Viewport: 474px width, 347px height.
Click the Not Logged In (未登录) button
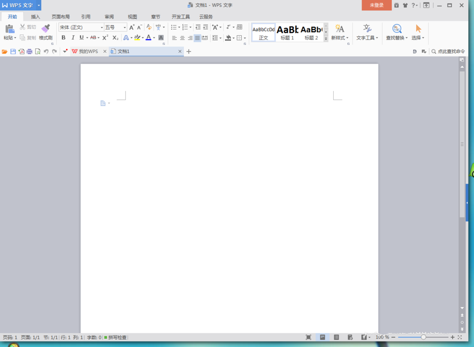click(x=376, y=5)
